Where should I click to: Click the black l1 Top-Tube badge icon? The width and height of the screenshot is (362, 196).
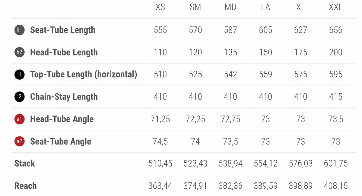[x=19, y=74]
